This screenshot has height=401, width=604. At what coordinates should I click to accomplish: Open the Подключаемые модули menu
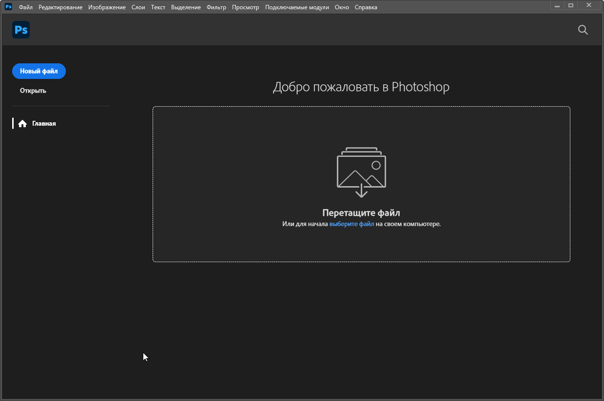click(x=297, y=7)
